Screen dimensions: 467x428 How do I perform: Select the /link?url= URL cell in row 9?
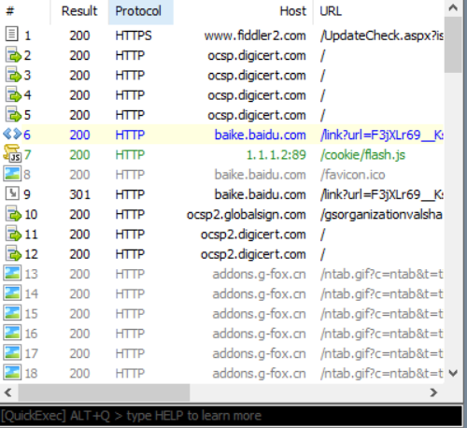tap(382, 194)
